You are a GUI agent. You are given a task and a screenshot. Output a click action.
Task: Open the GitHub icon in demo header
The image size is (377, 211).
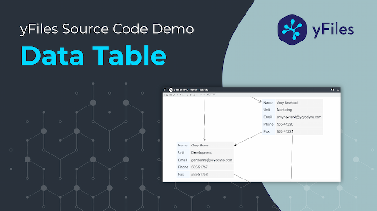coord(332,89)
